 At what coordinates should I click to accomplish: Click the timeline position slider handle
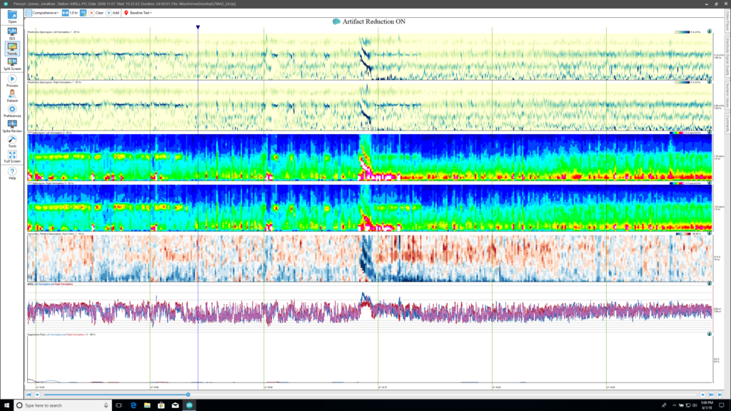pos(188,395)
